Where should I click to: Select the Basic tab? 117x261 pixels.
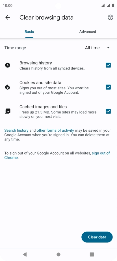tap(29, 31)
